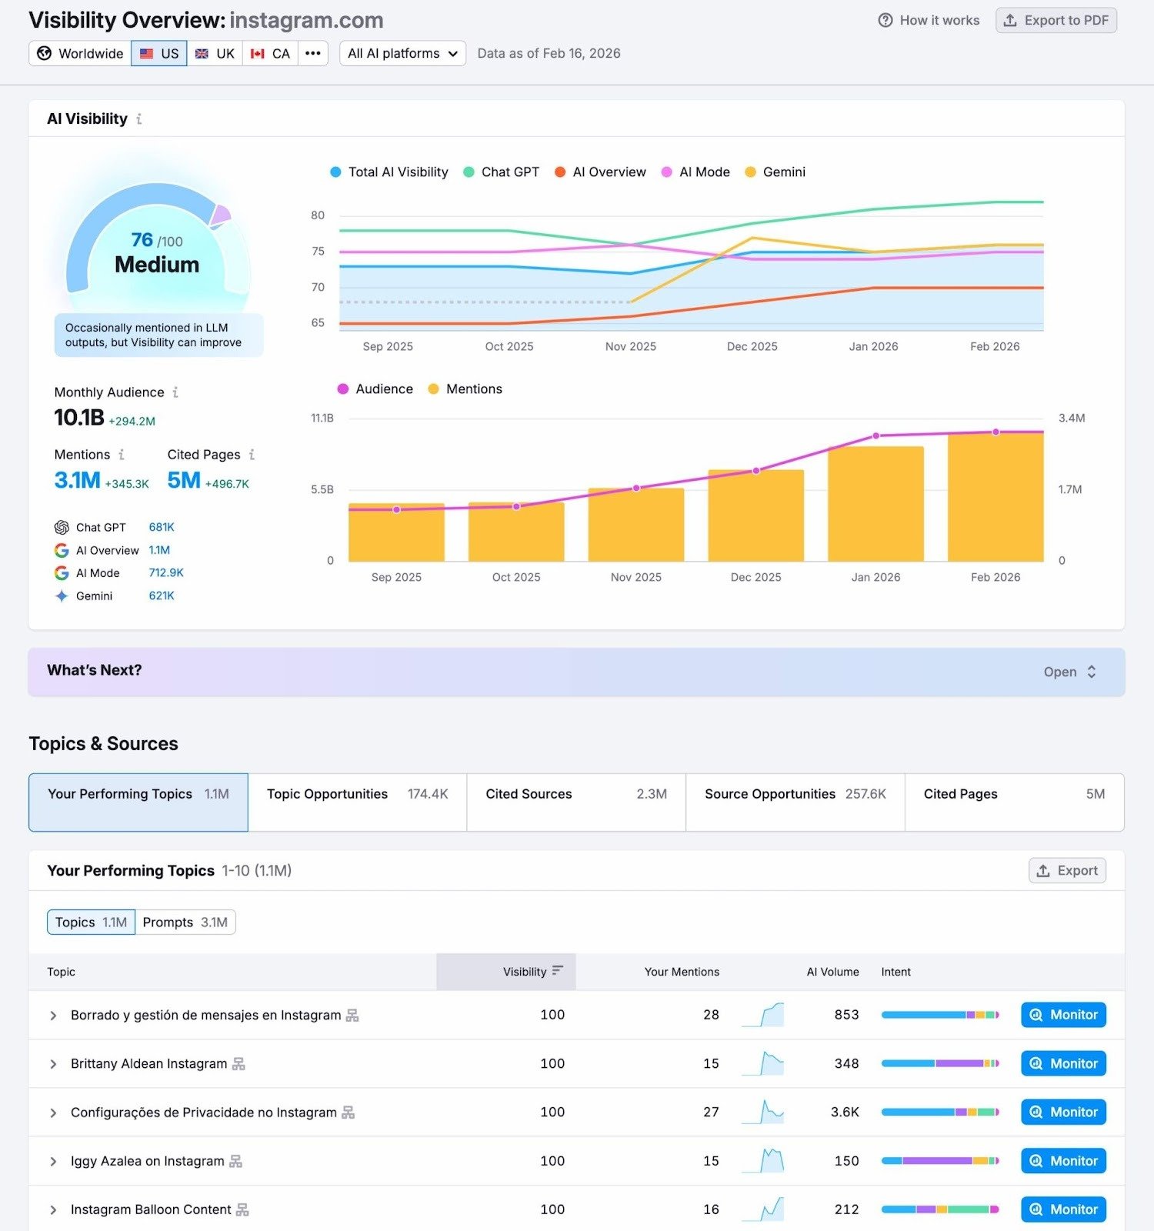Toggle Total AI Visibility legend series
This screenshot has width=1154, height=1231.
click(x=389, y=172)
